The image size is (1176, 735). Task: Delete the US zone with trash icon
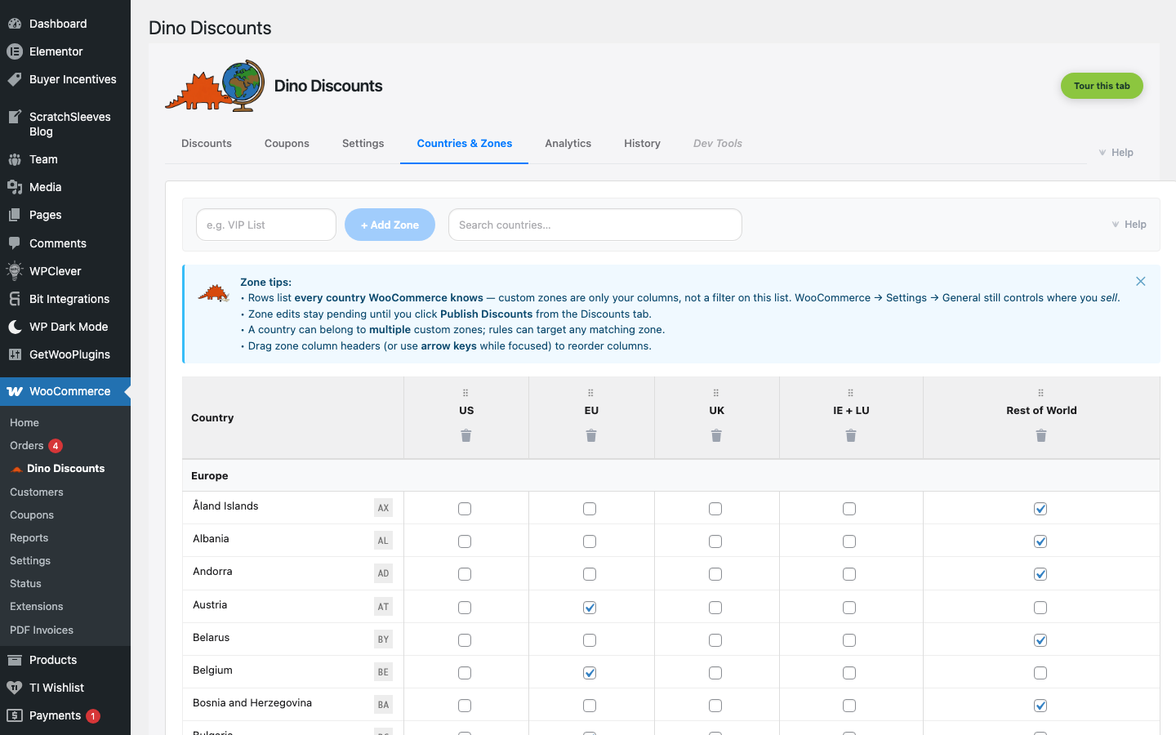[466, 435]
